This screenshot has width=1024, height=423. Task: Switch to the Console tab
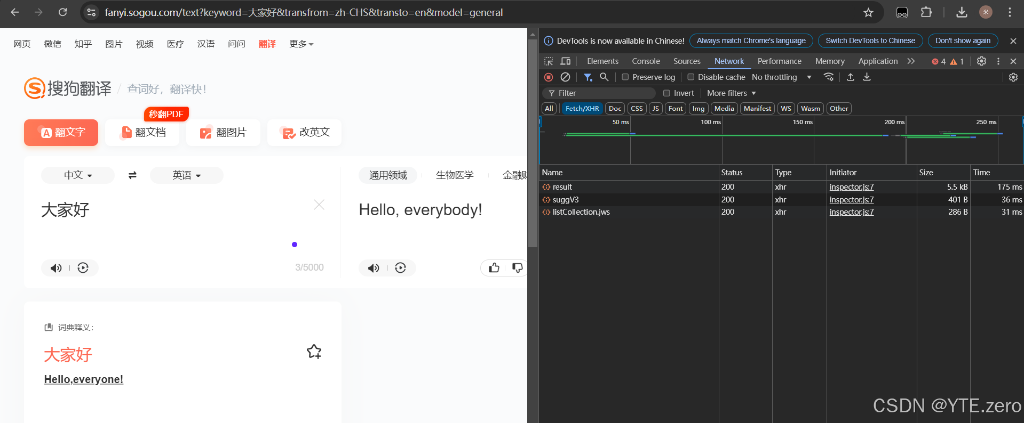(646, 61)
